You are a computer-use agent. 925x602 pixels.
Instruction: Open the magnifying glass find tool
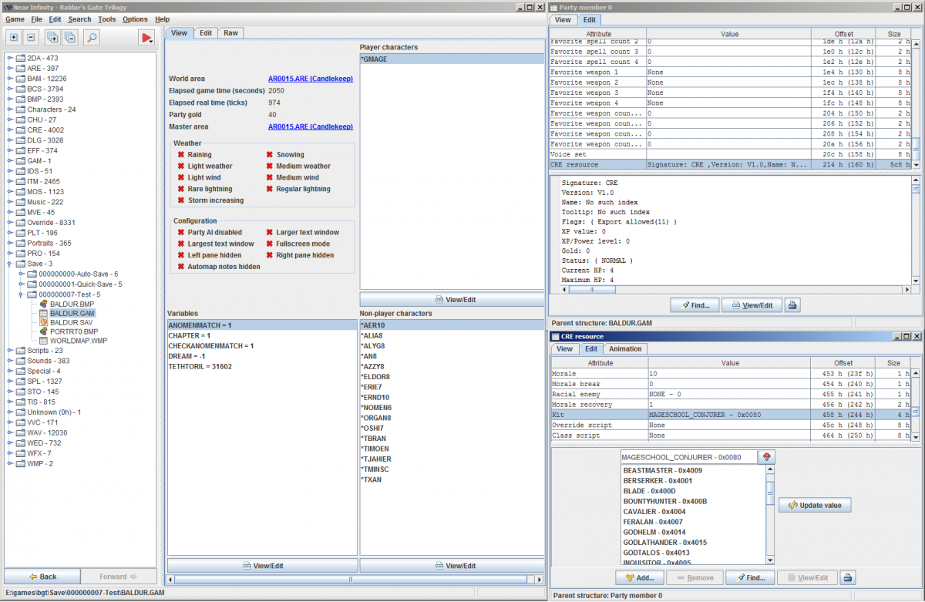91,37
